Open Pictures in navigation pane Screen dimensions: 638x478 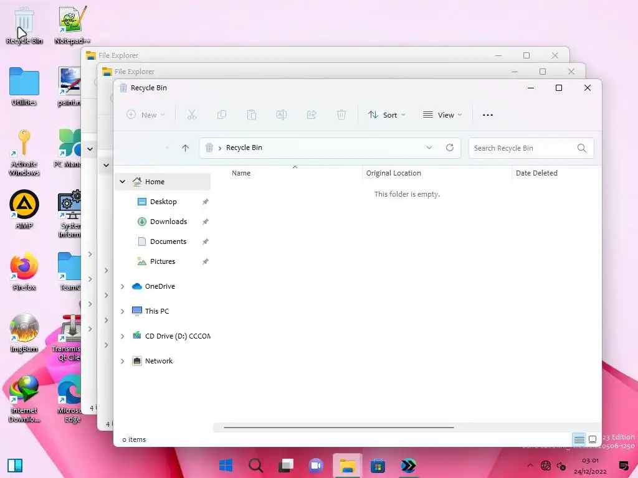[x=163, y=261]
